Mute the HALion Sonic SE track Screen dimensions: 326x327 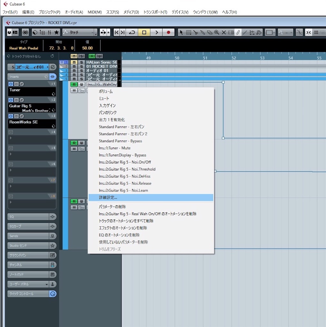tap(74, 62)
